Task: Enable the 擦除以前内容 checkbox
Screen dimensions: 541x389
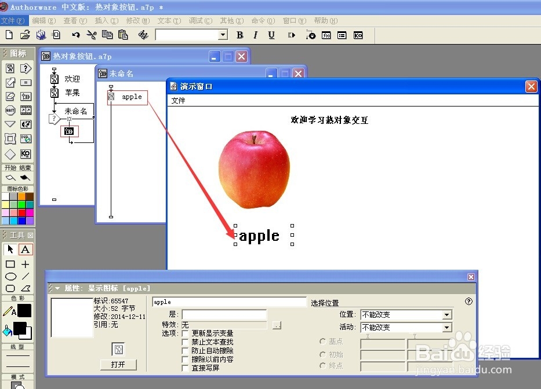Action: point(185,359)
